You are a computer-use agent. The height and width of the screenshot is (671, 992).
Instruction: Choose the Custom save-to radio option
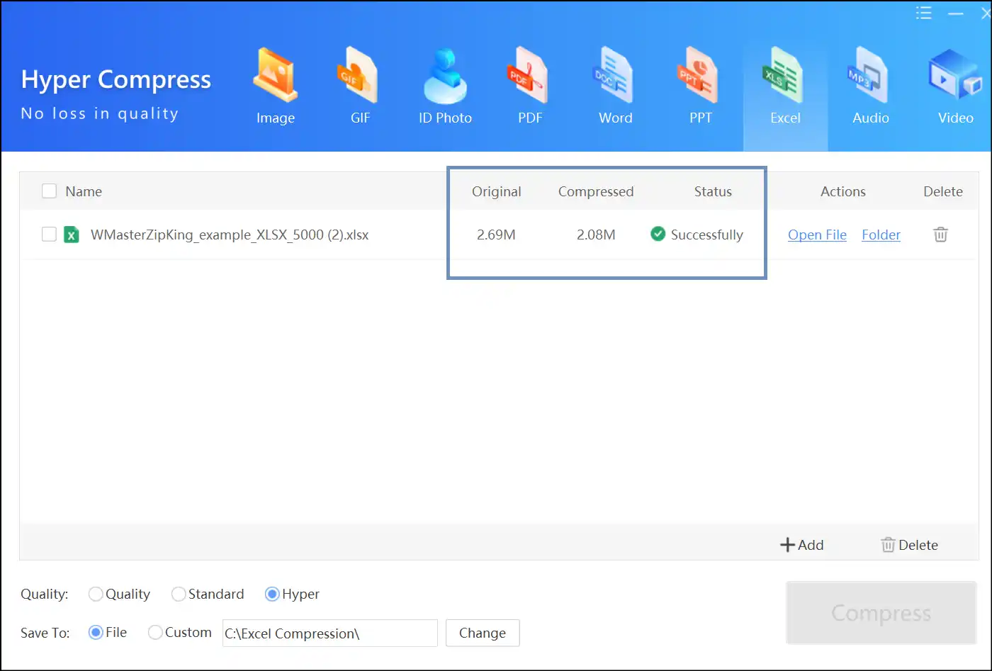pyautogui.click(x=155, y=633)
